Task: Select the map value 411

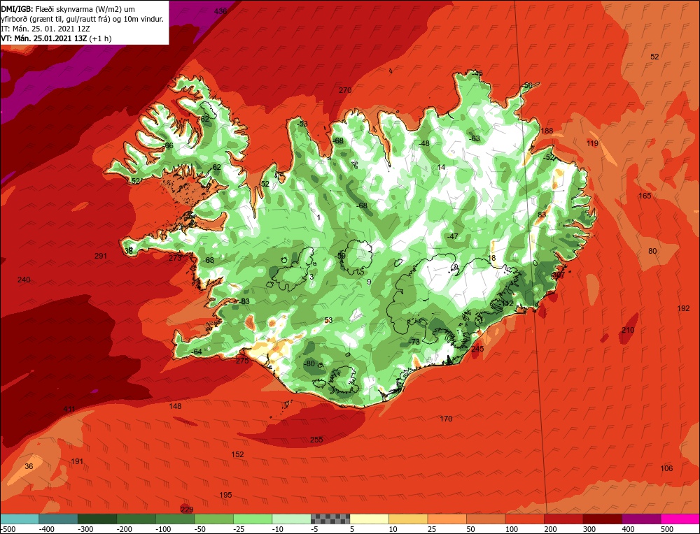Action: pos(69,409)
